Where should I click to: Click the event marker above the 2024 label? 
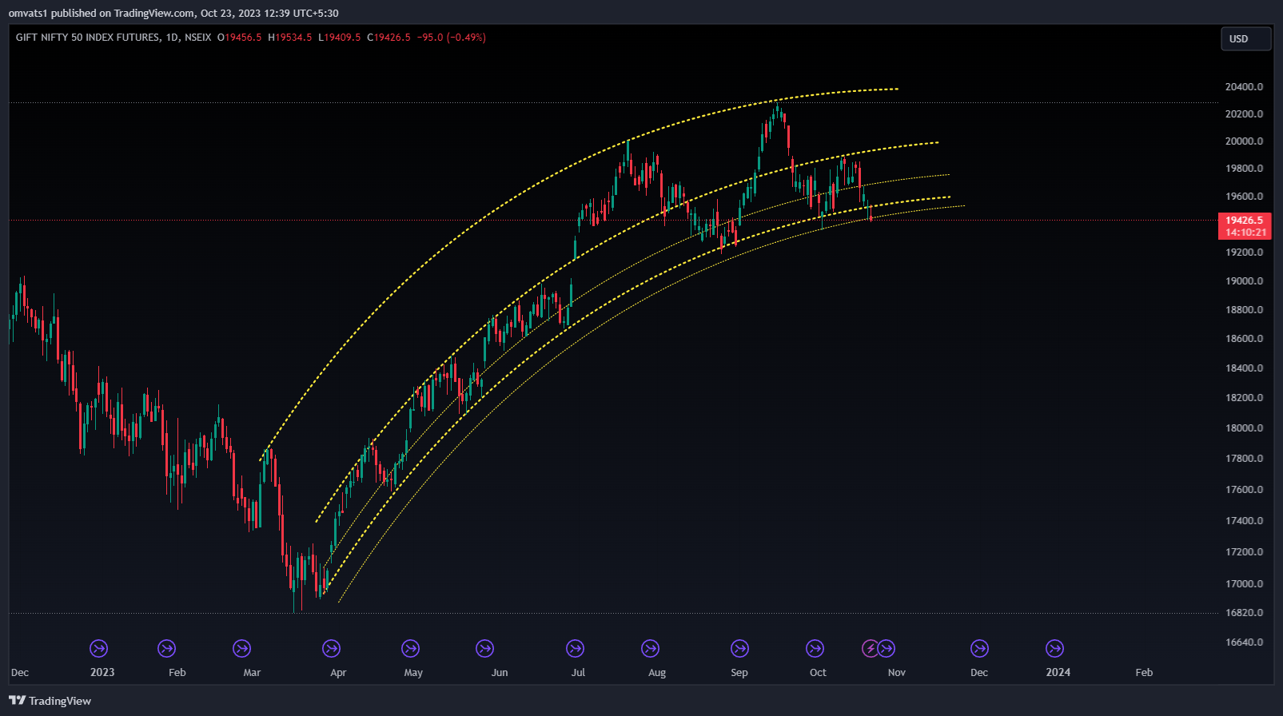(1054, 648)
